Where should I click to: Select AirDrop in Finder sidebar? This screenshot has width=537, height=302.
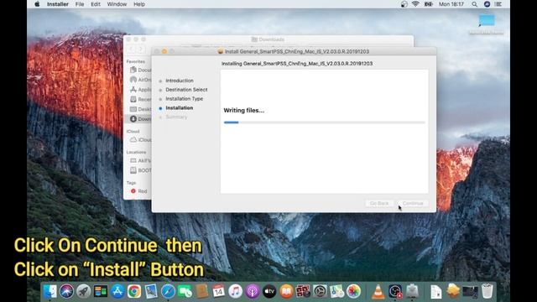click(x=140, y=80)
